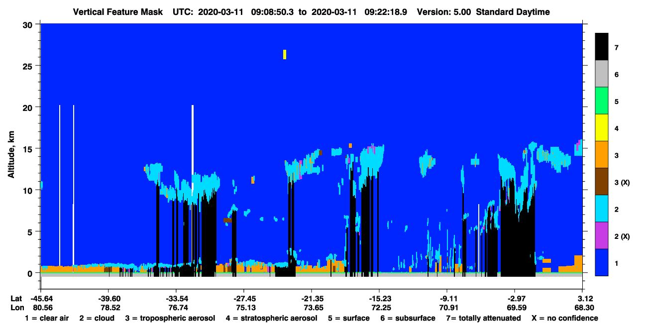
Task: Click the latitude value -21.35
Action: tap(312, 299)
